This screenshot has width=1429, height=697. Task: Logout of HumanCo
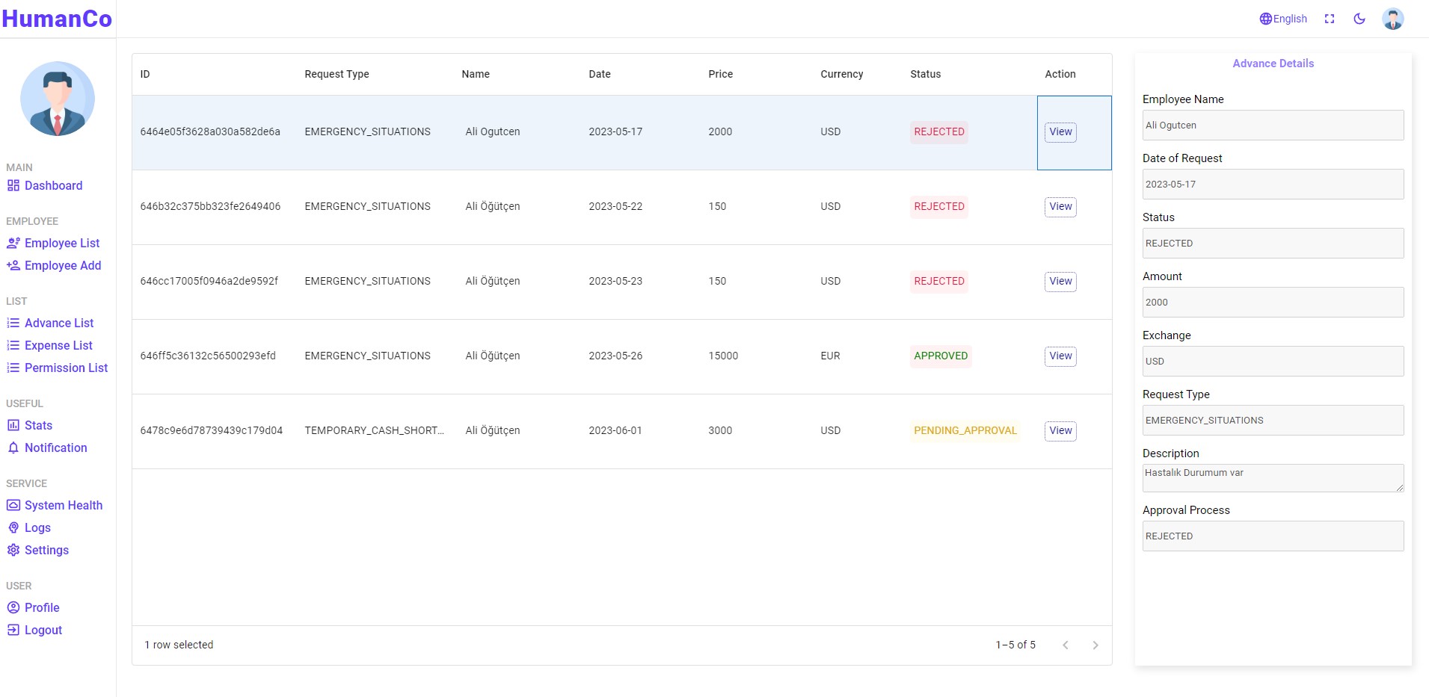coord(43,630)
